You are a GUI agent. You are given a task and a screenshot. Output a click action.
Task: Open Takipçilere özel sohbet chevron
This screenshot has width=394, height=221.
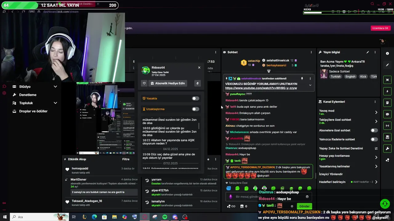coord(376,121)
